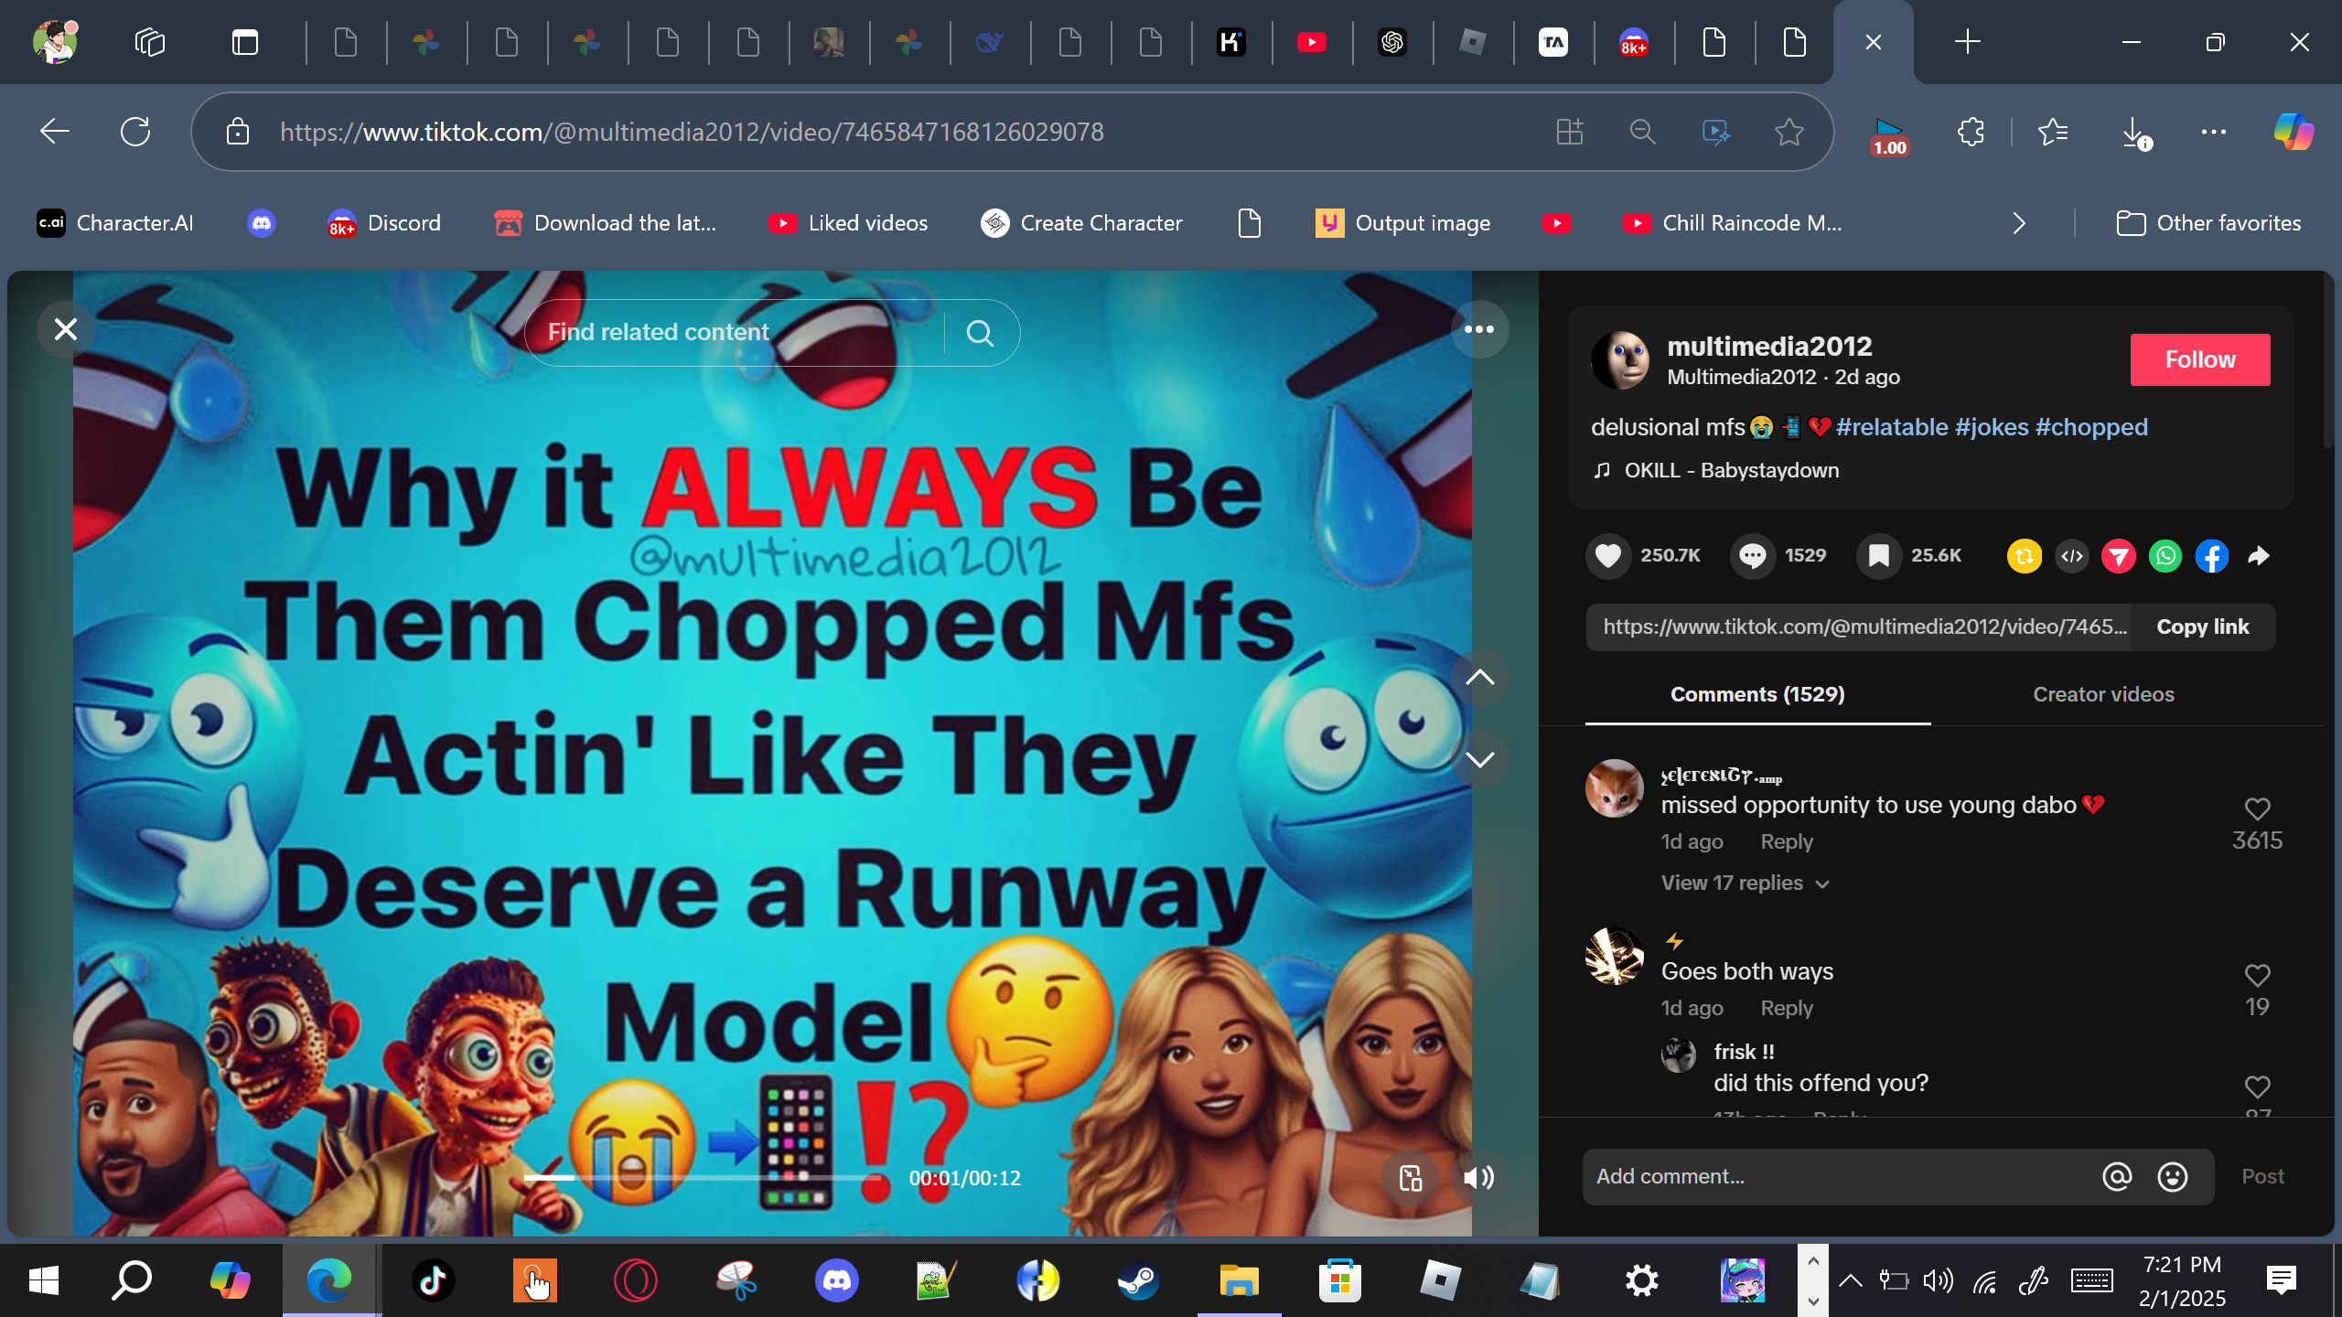Like the 'young dabo' comment
Viewport: 2342px width, 1317px height.
[2257, 808]
